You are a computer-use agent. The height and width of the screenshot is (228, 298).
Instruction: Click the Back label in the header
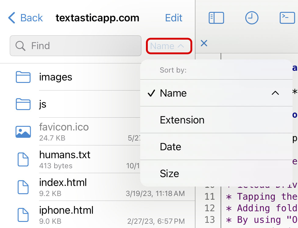(32, 18)
